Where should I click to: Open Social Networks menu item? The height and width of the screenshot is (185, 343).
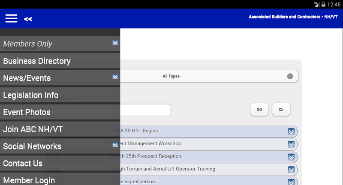(x=60, y=146)
